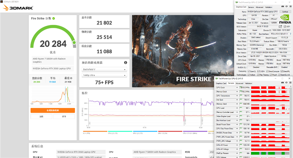Click question mark beside Bus Interface field
293x158 pixels.
pyautogui.click(x=290, y=34)
